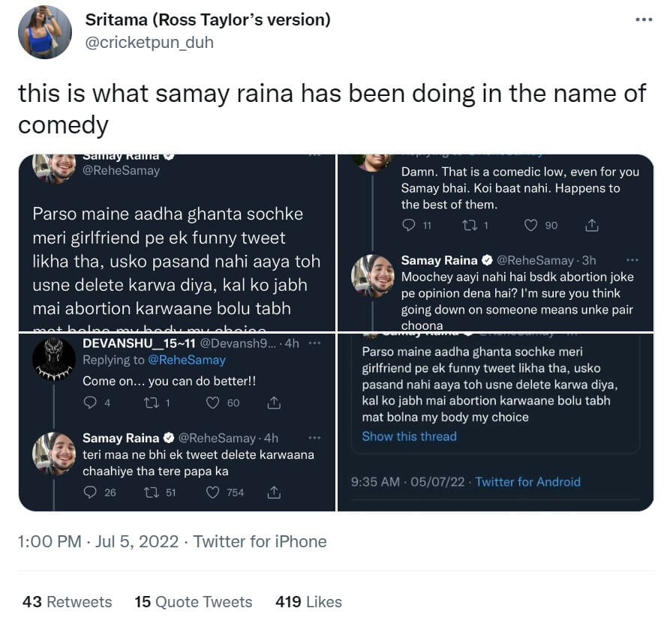This screenshot has width=667, height=629.
Task: View the '15 Quote Tweets' list
Action: 194,602
